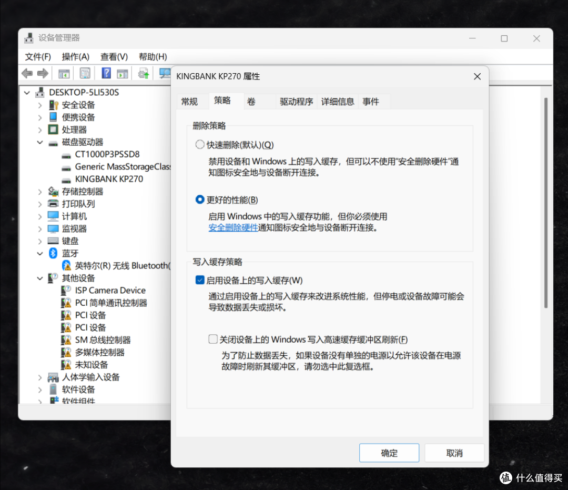The height and width of the screenshot is (490, 568).
Task: Click the ISP Camera Device warning icon
Action: tap(66, 291)
